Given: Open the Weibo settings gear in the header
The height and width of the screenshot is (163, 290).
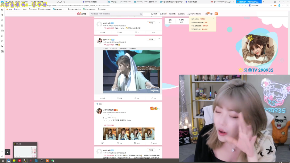Looking at the screenshot, I should coord(211,14).
